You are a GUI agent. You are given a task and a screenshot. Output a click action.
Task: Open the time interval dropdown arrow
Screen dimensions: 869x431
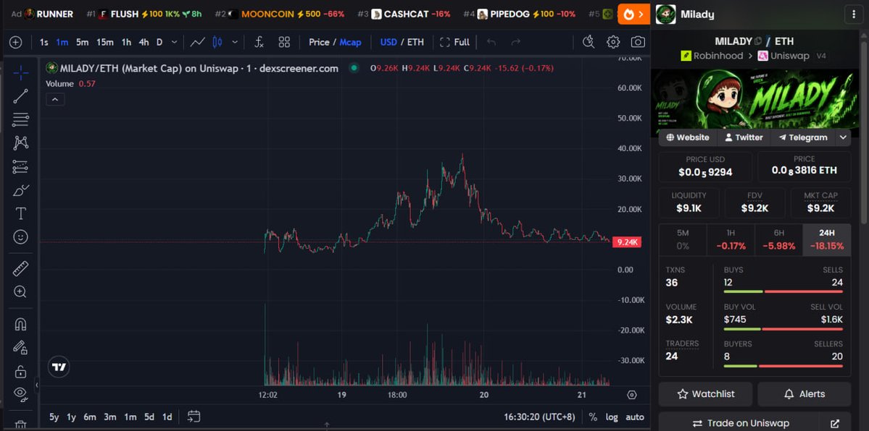[x=174, y=42]
